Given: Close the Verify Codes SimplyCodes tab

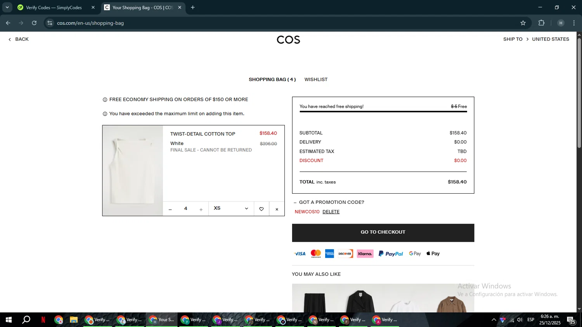Looking at the screenshot, I should click(x=93, y=7).
